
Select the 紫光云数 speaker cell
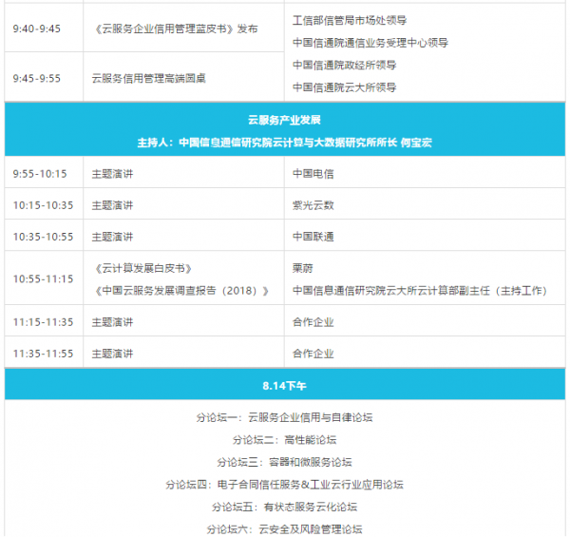[313, 204]
